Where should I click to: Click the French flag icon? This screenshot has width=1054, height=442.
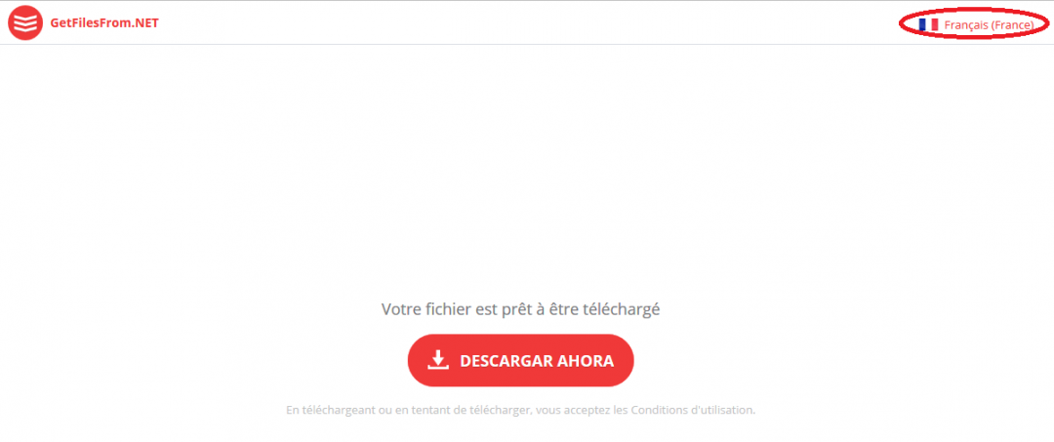tap(928, 24)
